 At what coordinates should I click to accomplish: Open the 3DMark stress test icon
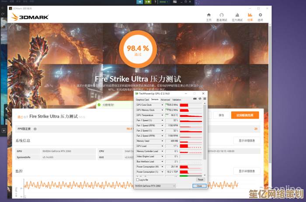coord(237,15)
